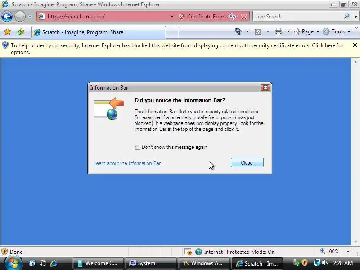
Task: Switch to Welcome Center taskbar button
Action: [x=98, y=263]
